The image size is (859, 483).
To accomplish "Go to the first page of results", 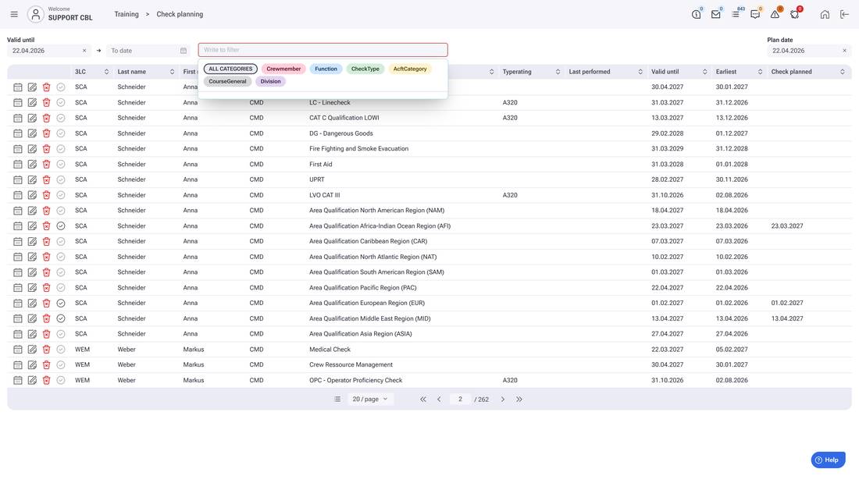I will coord(423,400).
